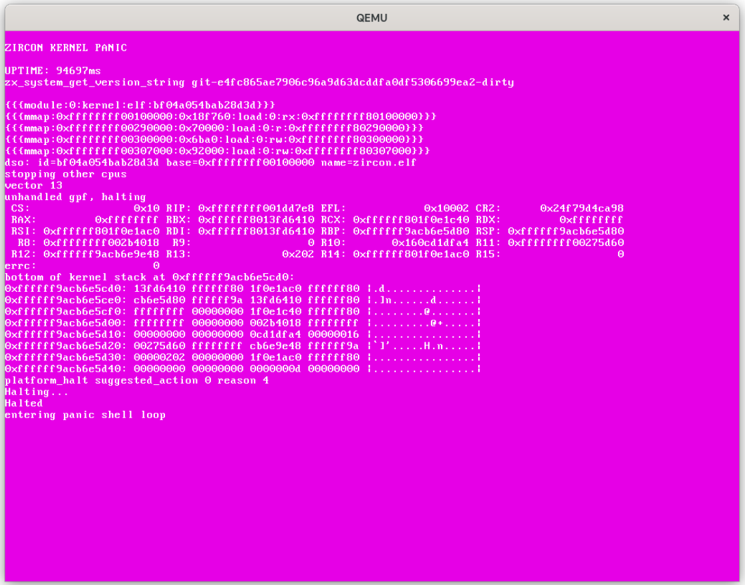Click the "R15:" register label
Image resolution: width=745 pixels, height=585 pixels.
click(488, 254)
